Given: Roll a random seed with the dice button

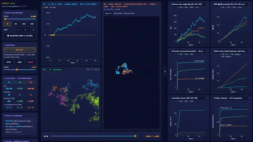Looking at the screenshot, I should tap(20, 36).
